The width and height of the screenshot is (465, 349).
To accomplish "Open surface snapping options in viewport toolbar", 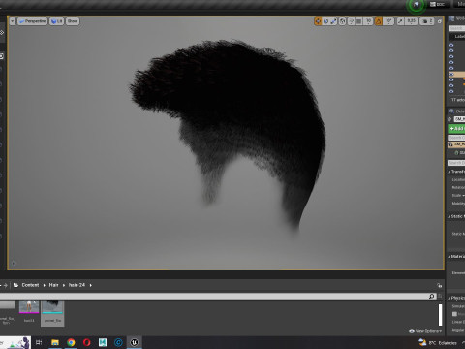I will pos(351,21).
